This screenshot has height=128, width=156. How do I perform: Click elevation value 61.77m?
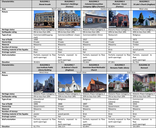(x=37, y=127)
